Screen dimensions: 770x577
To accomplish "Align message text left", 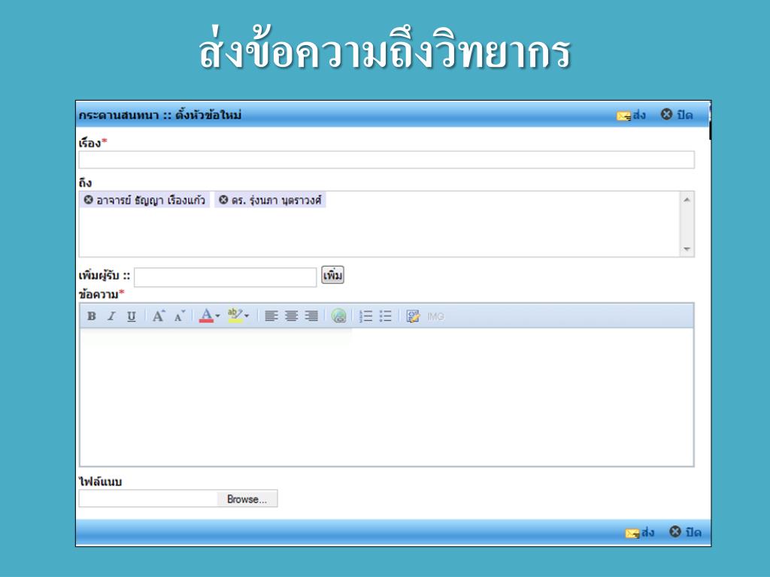I will click(271, 316).
